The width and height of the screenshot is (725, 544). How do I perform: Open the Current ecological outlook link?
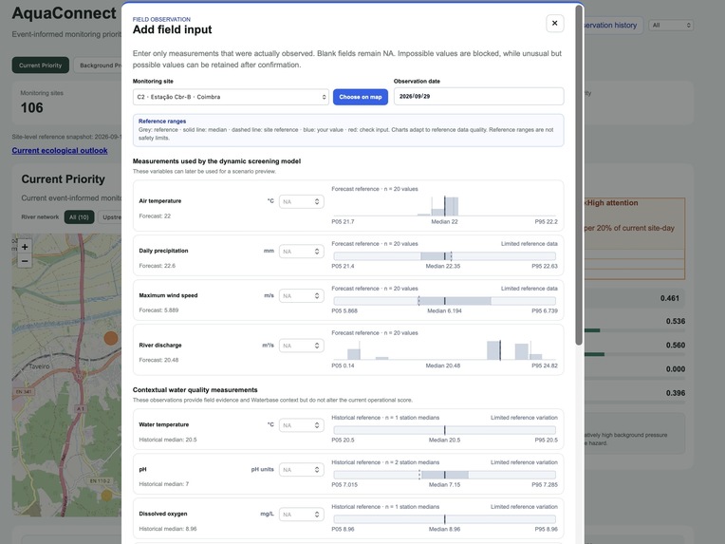[60, 150]
